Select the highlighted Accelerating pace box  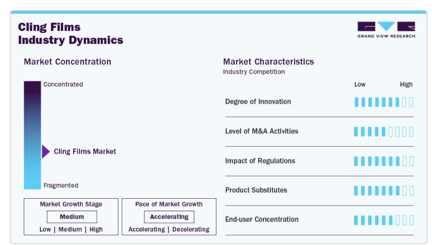169,217
